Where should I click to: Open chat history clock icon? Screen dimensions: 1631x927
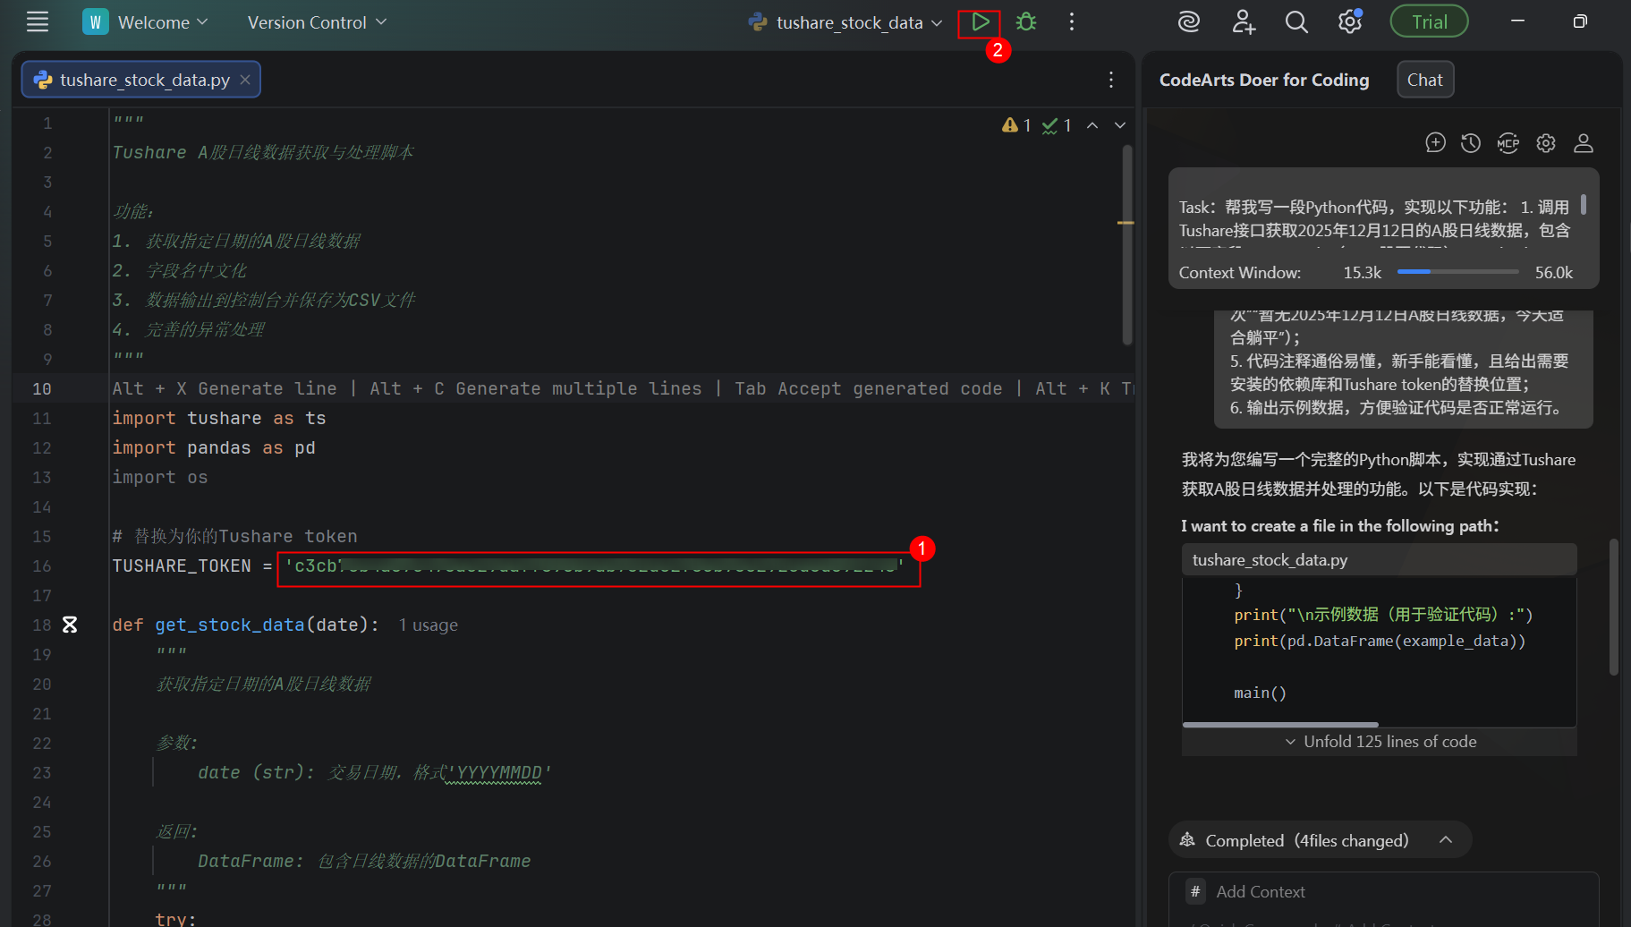[x=1471, y=143]
